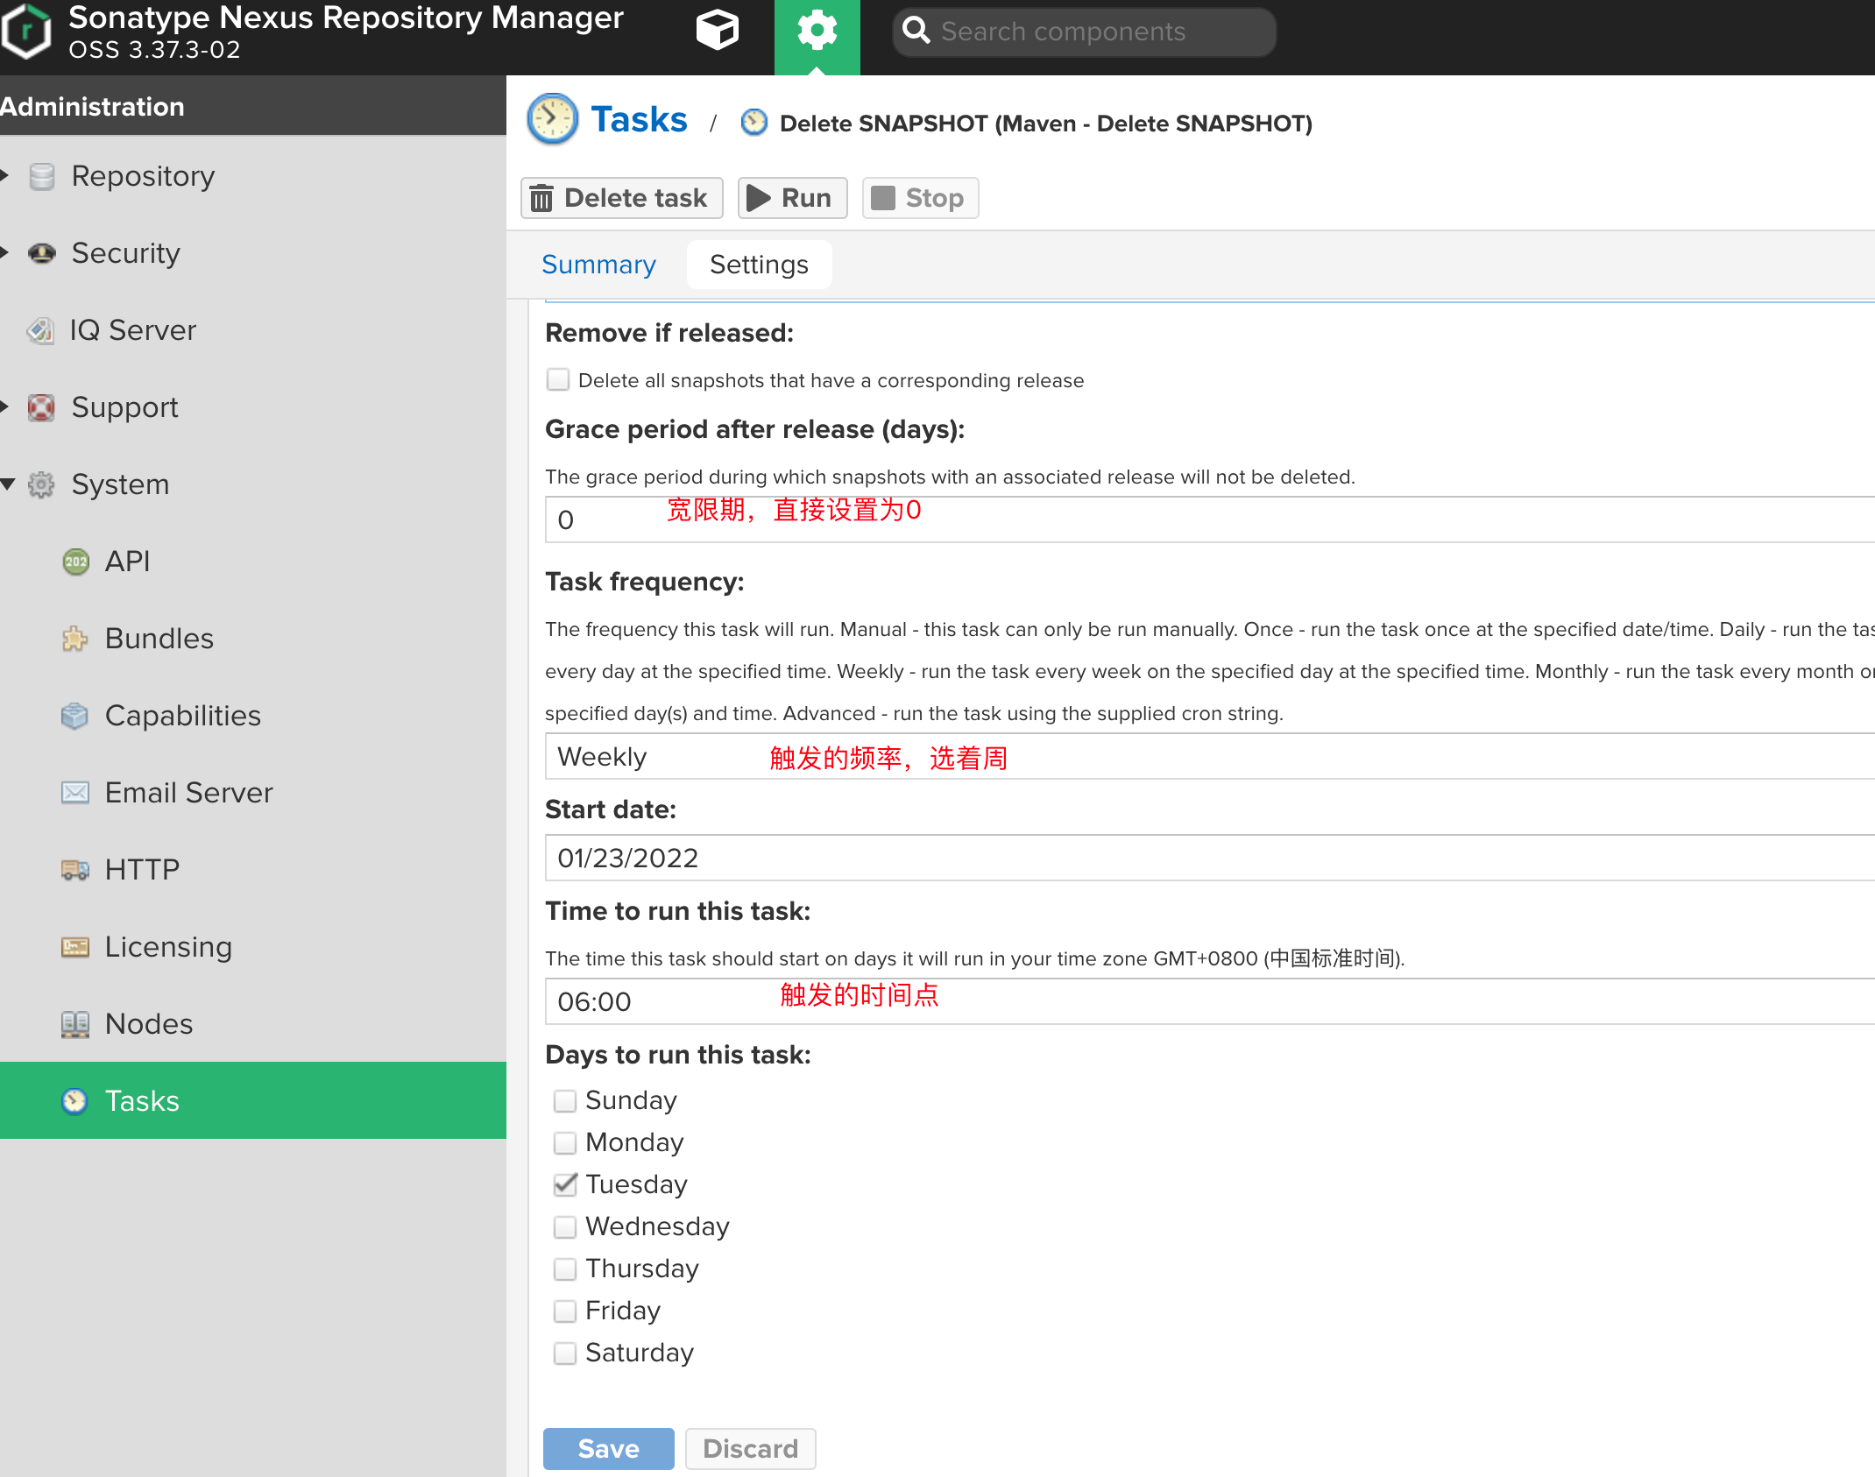Check the Wednesday checkbox
1875x1477 pixels.
(565, 1227)
